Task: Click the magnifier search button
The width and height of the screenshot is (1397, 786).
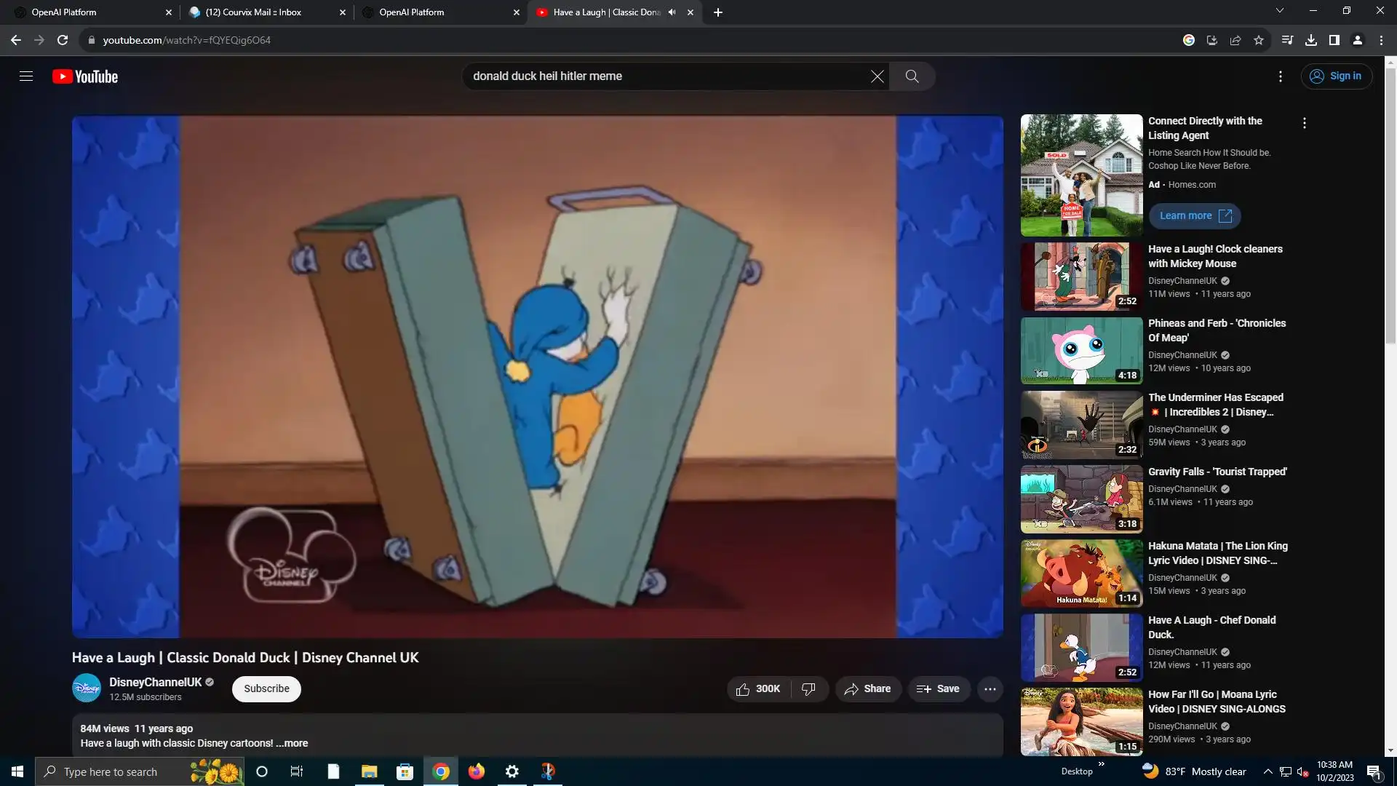Action: [x=912, y=76]
